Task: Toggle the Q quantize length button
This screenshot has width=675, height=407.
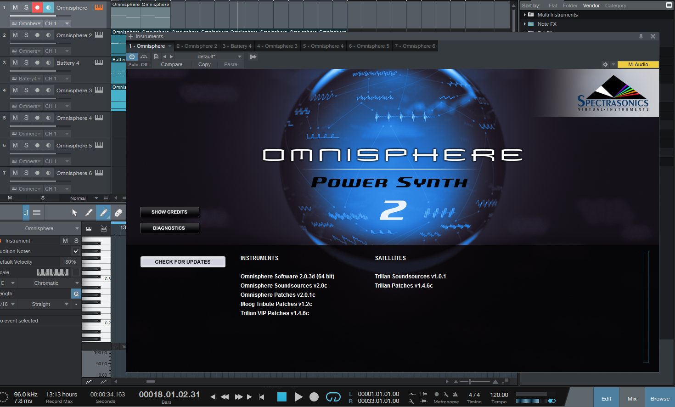Action: pos(76,294)
